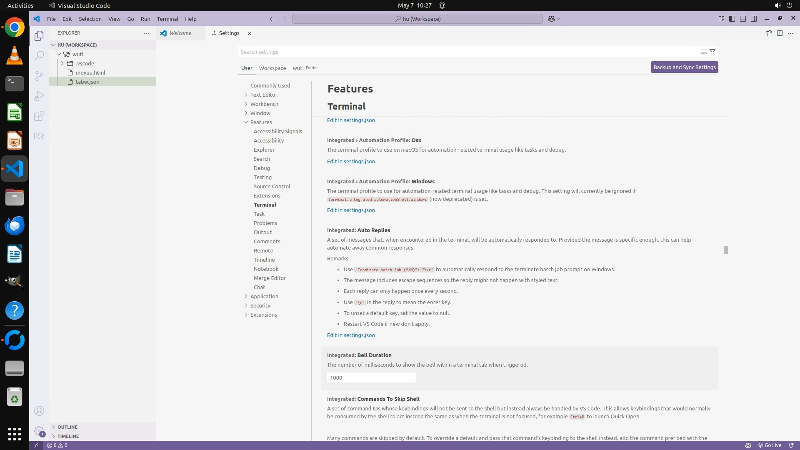Switch to the Workspace settings tab
The image size is (800, 450).
[272, 68]
